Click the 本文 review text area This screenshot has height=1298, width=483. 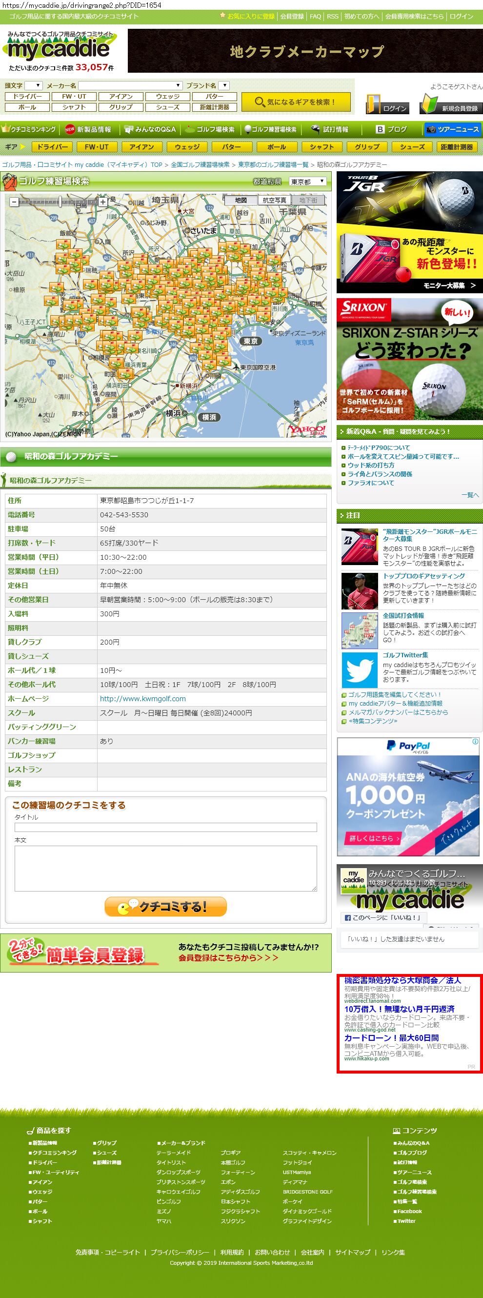[x=166, y=868]
